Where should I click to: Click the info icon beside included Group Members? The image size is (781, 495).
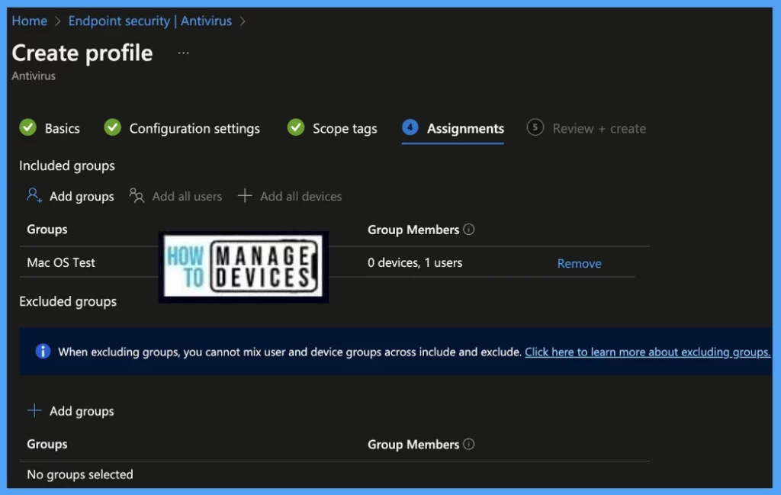click(x=469, y=230)
